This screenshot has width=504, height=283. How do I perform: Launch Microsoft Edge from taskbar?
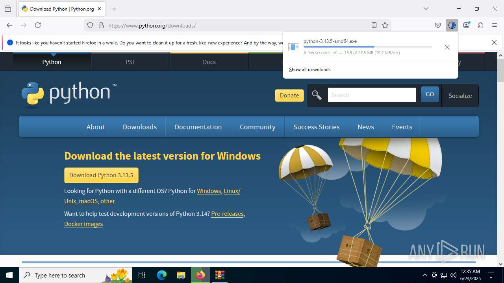pos(162,275)
